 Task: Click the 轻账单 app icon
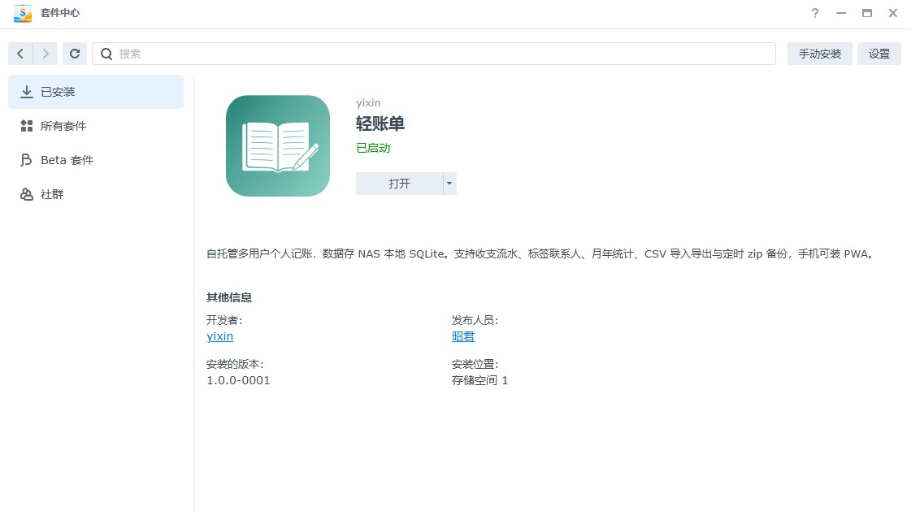278,145
